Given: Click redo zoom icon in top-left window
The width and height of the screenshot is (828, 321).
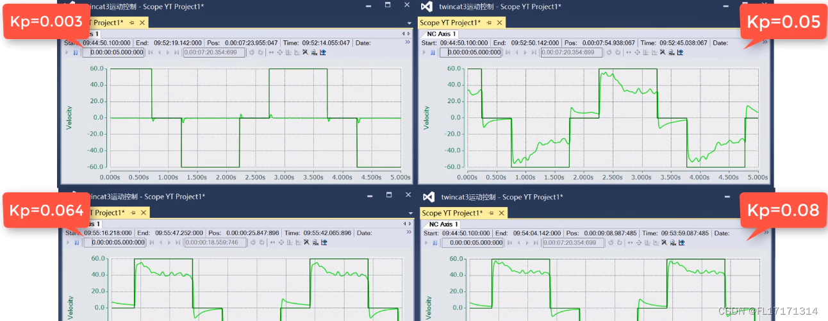Looking at the screenshot, I should 260,52.
